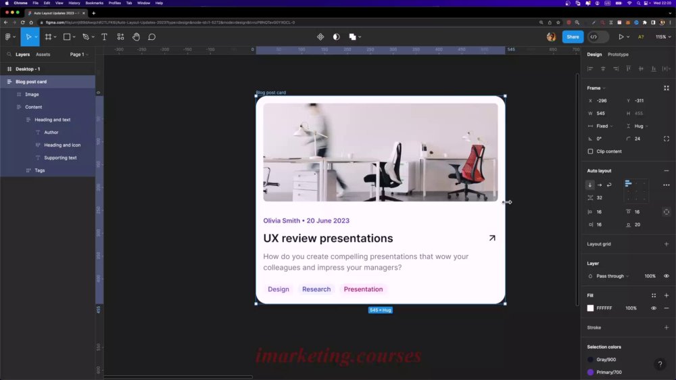Click the mask (half-circle) icon

point(336,37)
